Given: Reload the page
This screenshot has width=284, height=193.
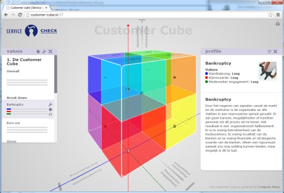Looking at the screenshot, I should [20, 15].
